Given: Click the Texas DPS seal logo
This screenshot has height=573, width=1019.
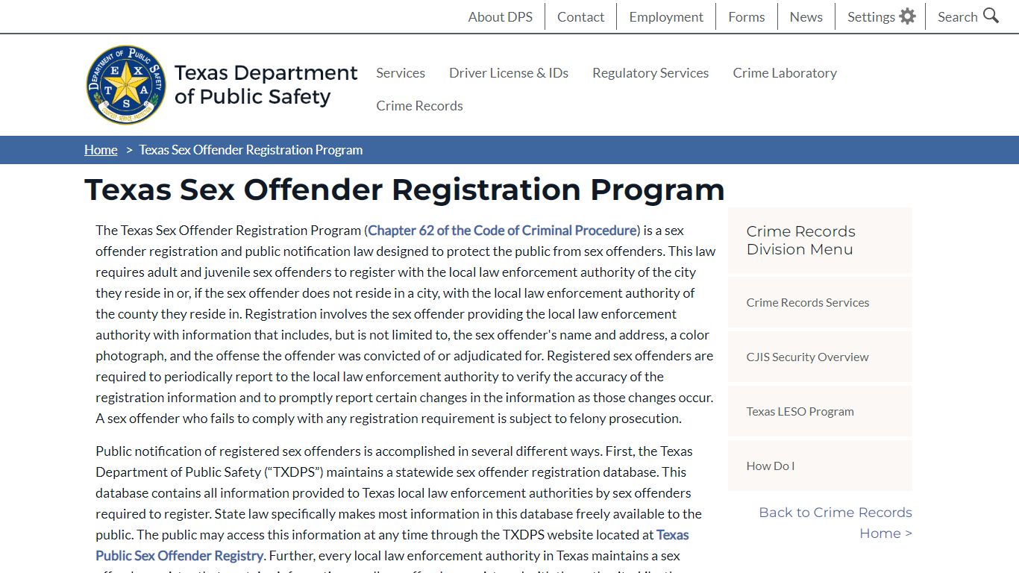Looking at the screenshot, I should pos(126,84).
